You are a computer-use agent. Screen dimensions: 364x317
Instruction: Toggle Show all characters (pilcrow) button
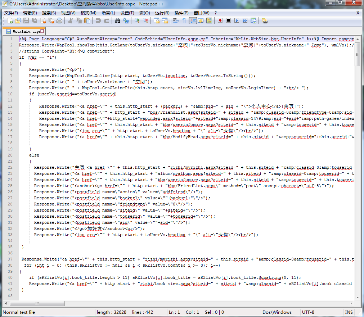pos(184,21)
